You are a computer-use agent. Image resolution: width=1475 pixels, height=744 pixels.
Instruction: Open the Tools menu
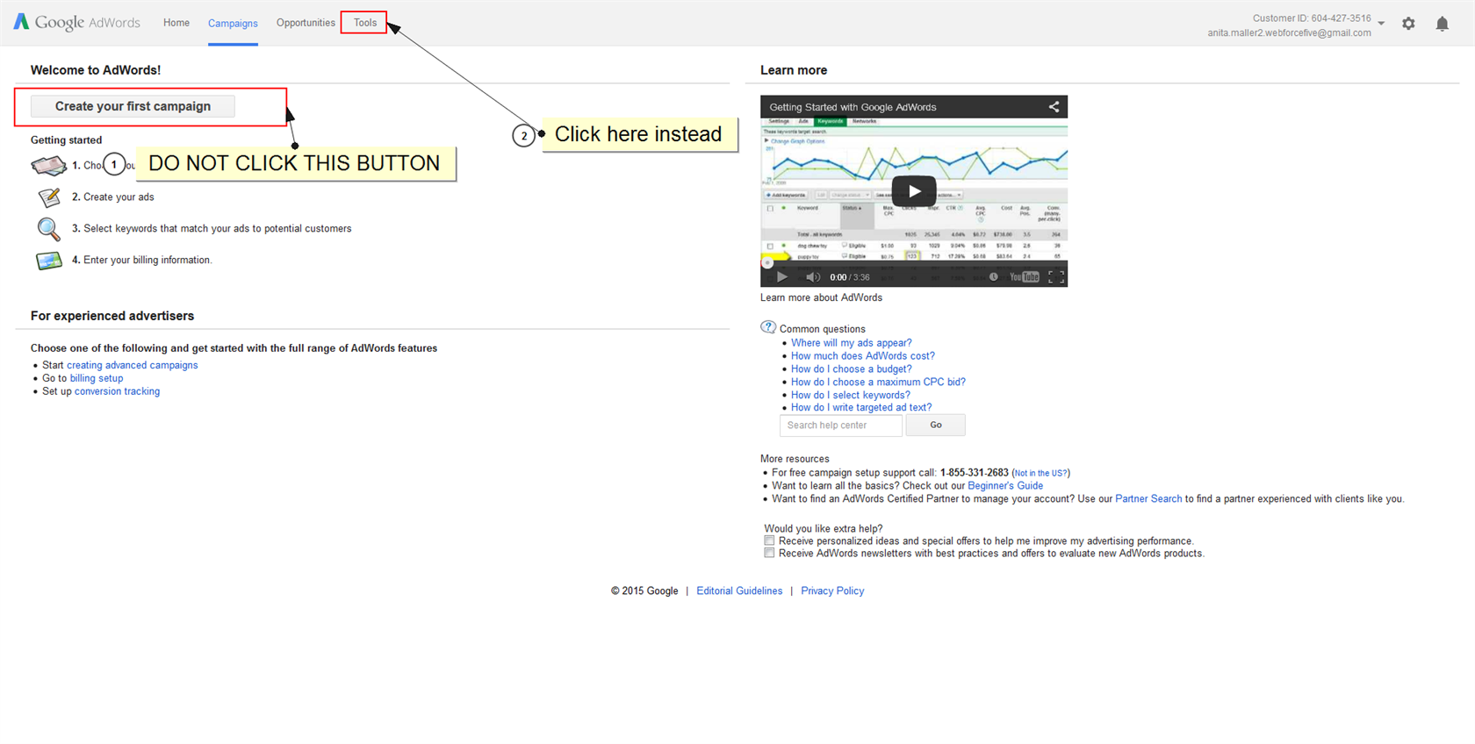pos(364,23)
